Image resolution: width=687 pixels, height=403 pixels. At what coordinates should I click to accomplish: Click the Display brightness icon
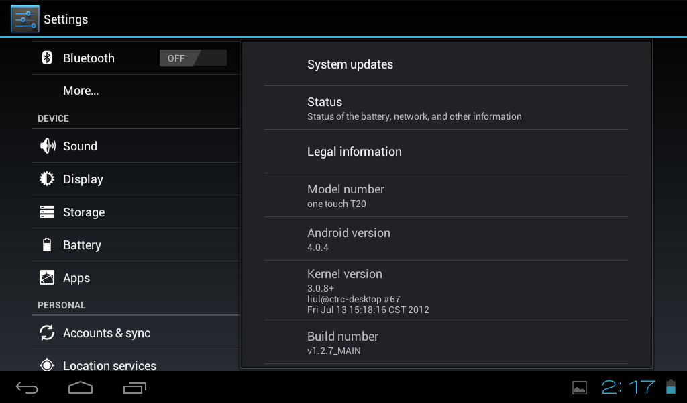[47, 179]
